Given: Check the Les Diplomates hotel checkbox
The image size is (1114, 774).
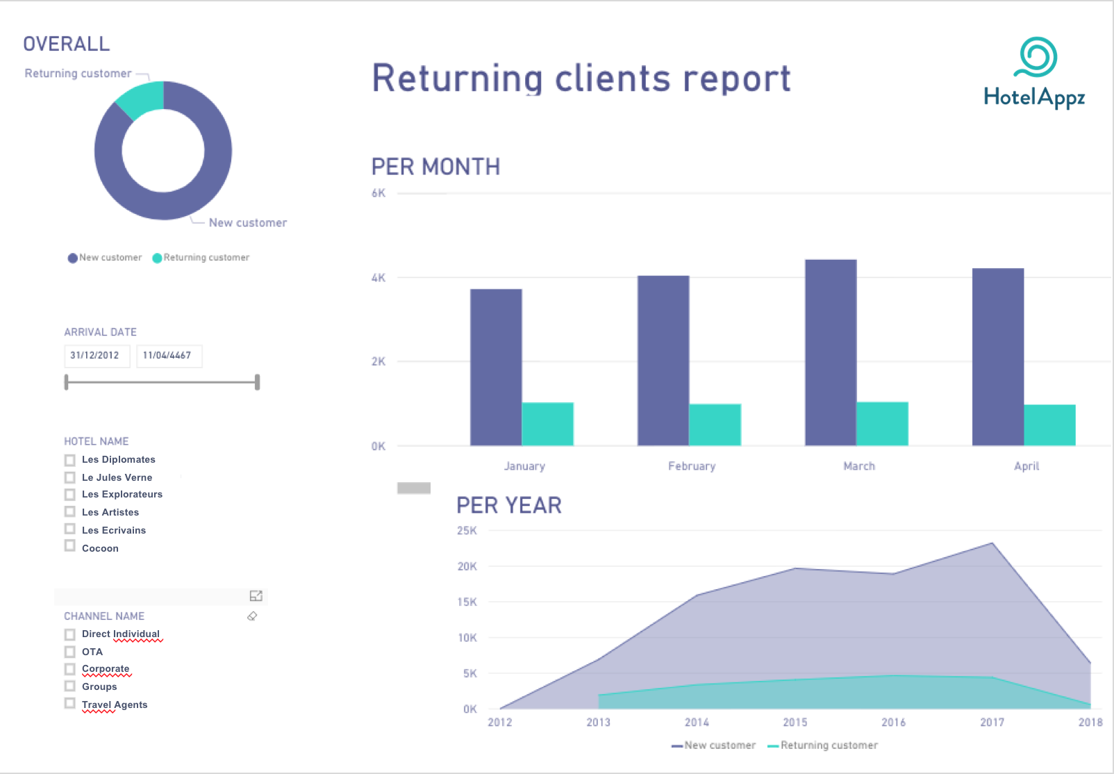Looking at the screenshot, I should pyautogui.click(x=69, y=460).
